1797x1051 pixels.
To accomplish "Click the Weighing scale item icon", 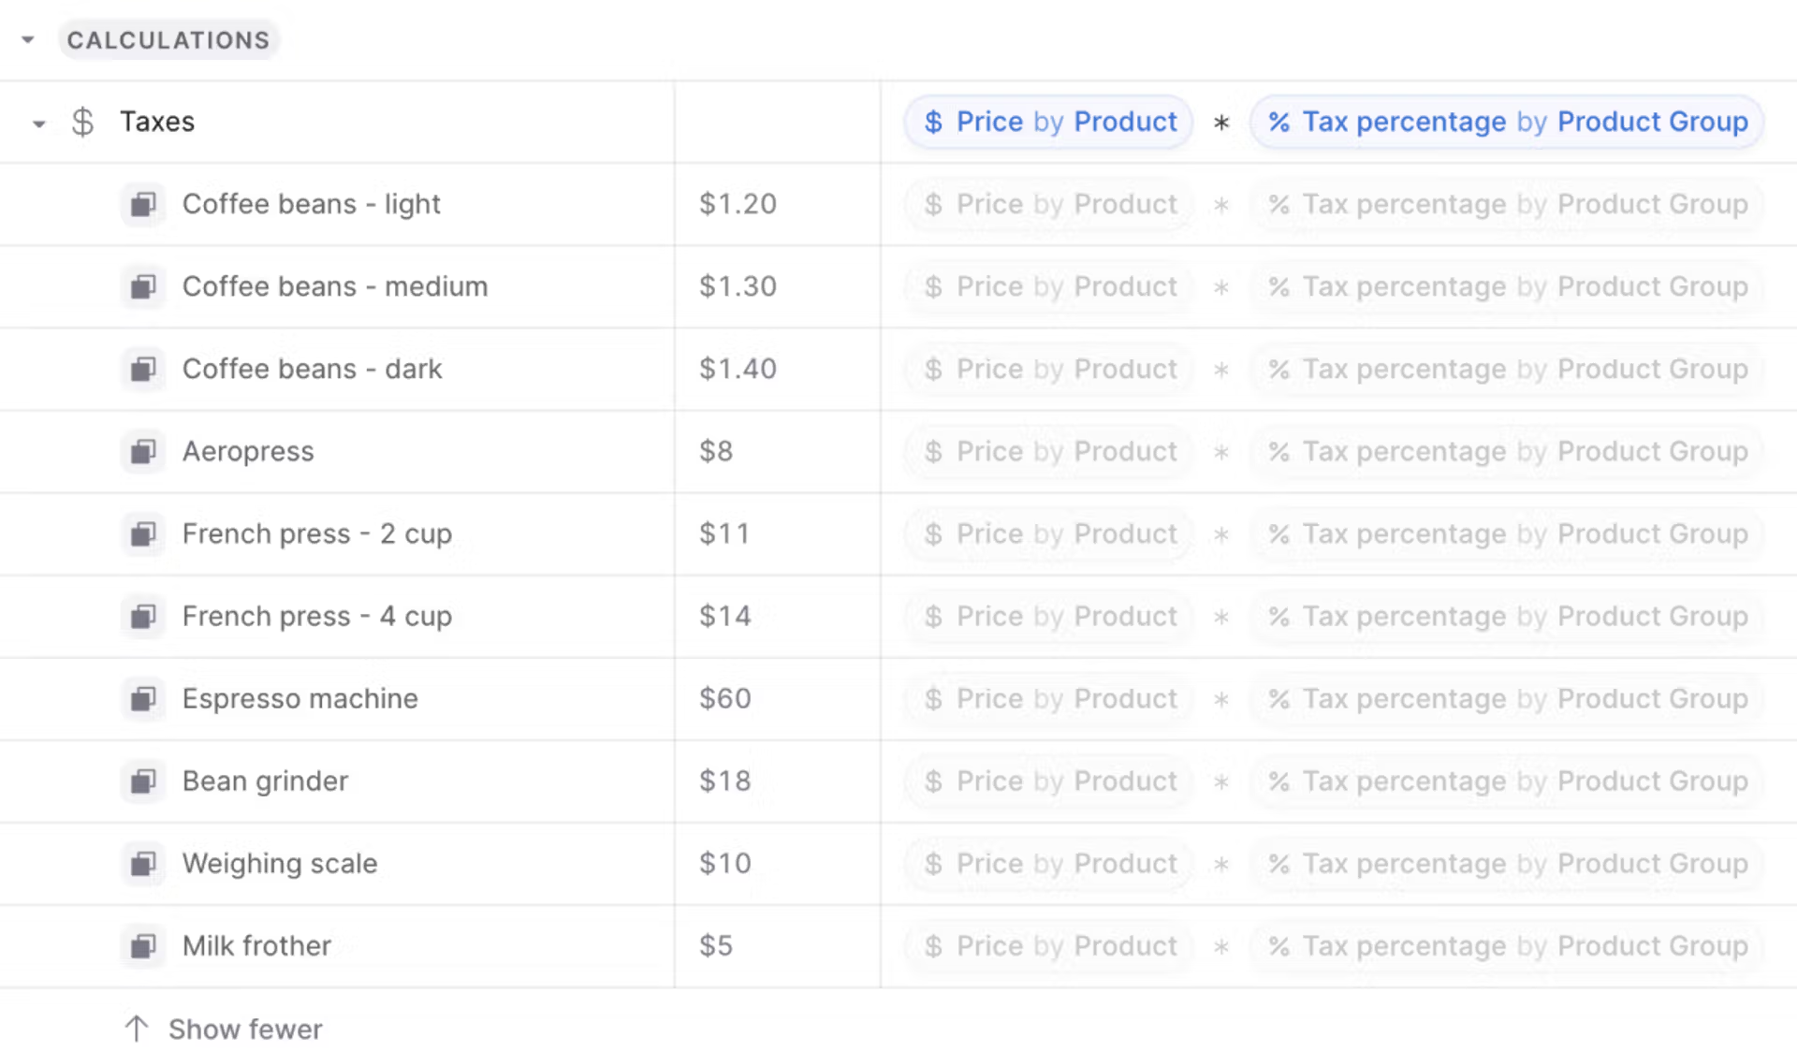I will 143,863.
